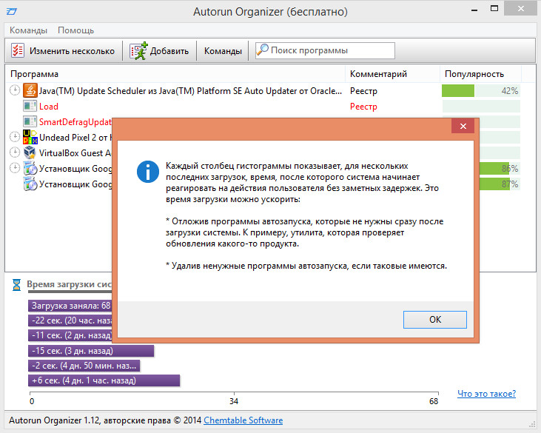Click the icon beside SmartDefragUpdate
Screen dimensions: 541x433
click(30, 121)
